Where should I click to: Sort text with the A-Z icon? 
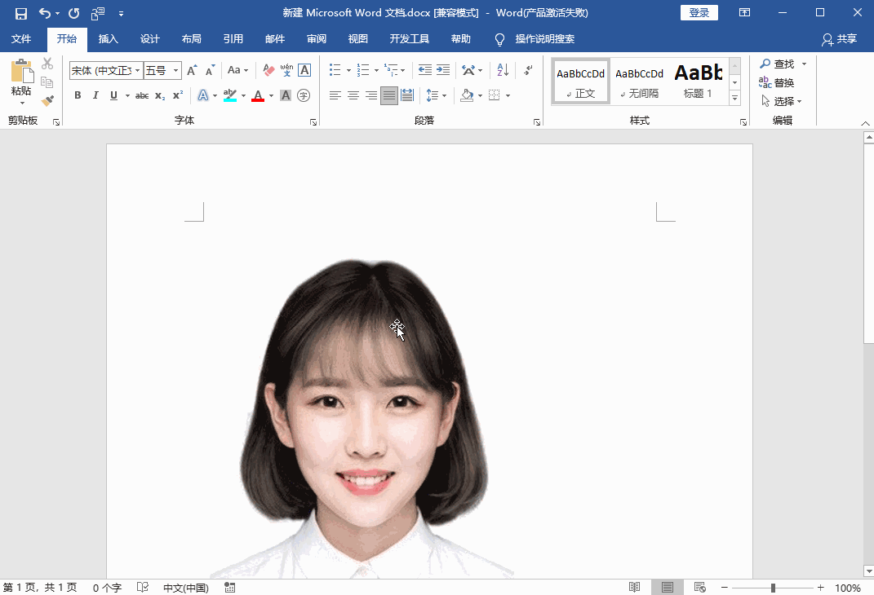coord(503,70)
